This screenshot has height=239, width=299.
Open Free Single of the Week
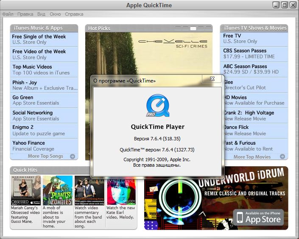click(44, 40)
